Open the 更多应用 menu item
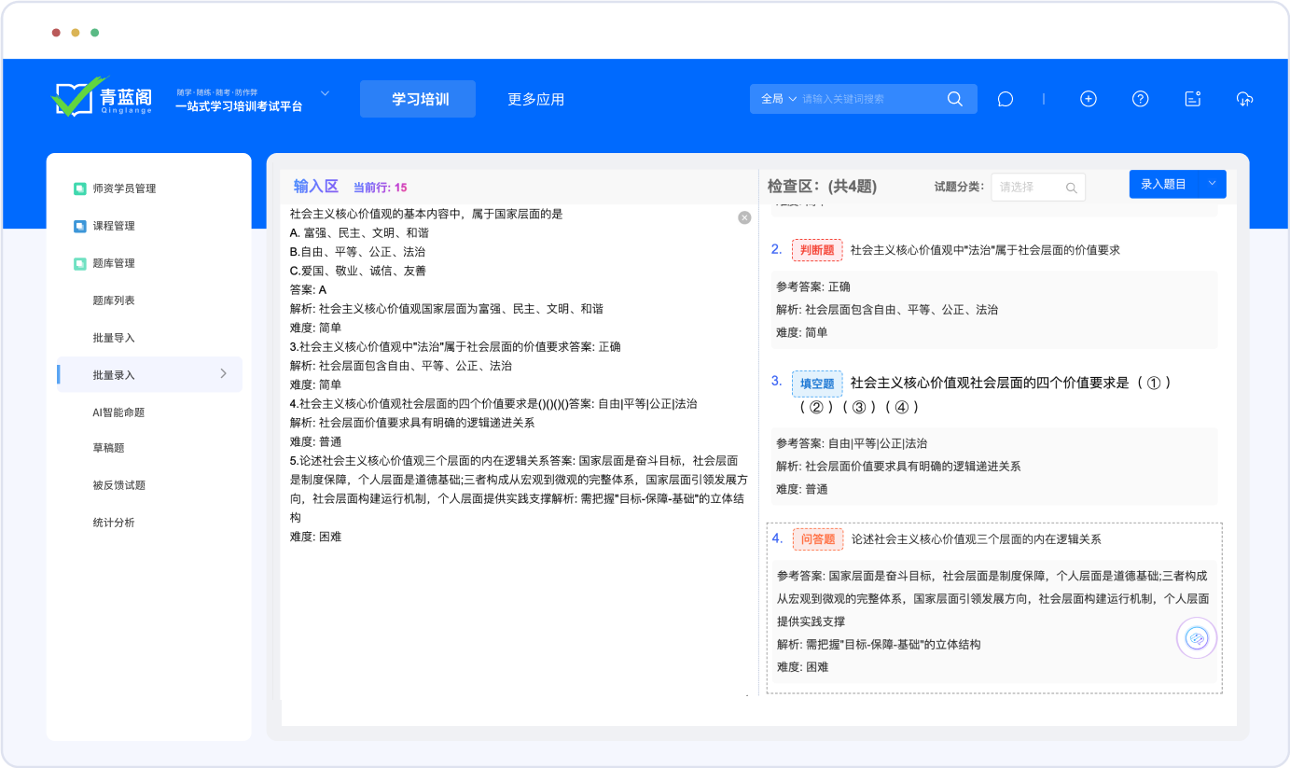 tap(535, 99)
